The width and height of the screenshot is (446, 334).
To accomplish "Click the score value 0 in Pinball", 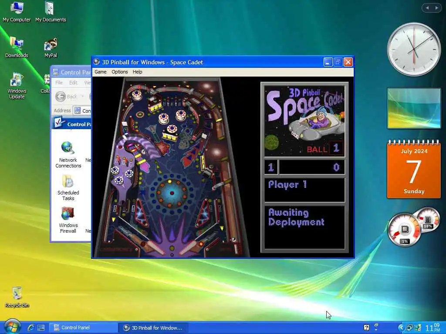I will 336,167.
